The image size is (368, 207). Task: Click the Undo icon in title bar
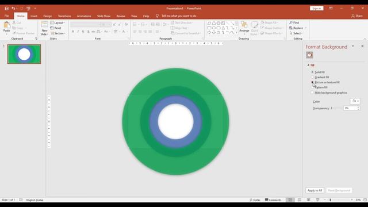point(13,9)
